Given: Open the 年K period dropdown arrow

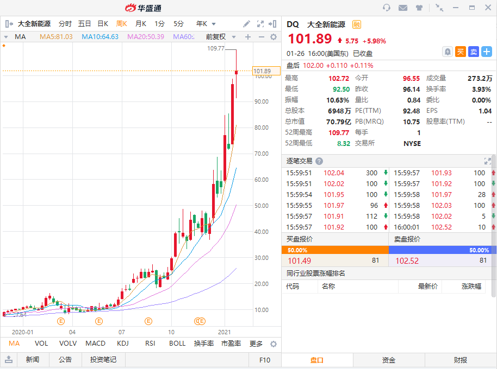Looking at the screenshot, I should click(x=214, y=24).
